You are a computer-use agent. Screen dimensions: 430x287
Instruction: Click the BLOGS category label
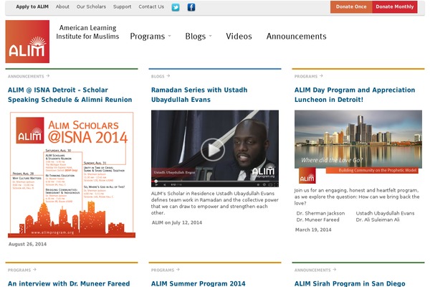[x=158, y=76]
